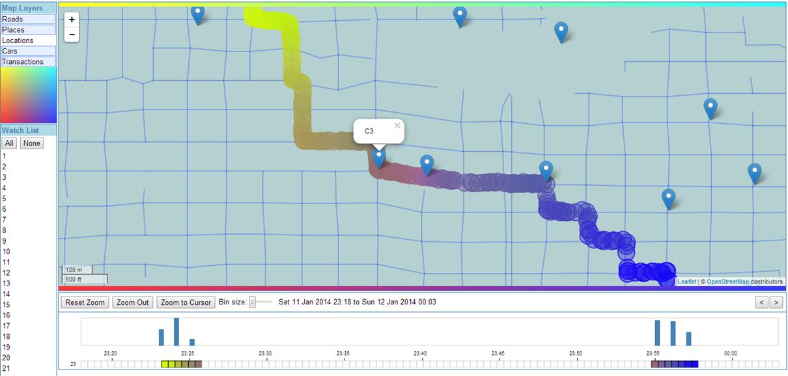Image resolution: width=788 pixels, height=376 pixels.
Task: Toggle the Roads map layer
Action: pyautogui.click(x=28, y=20)
